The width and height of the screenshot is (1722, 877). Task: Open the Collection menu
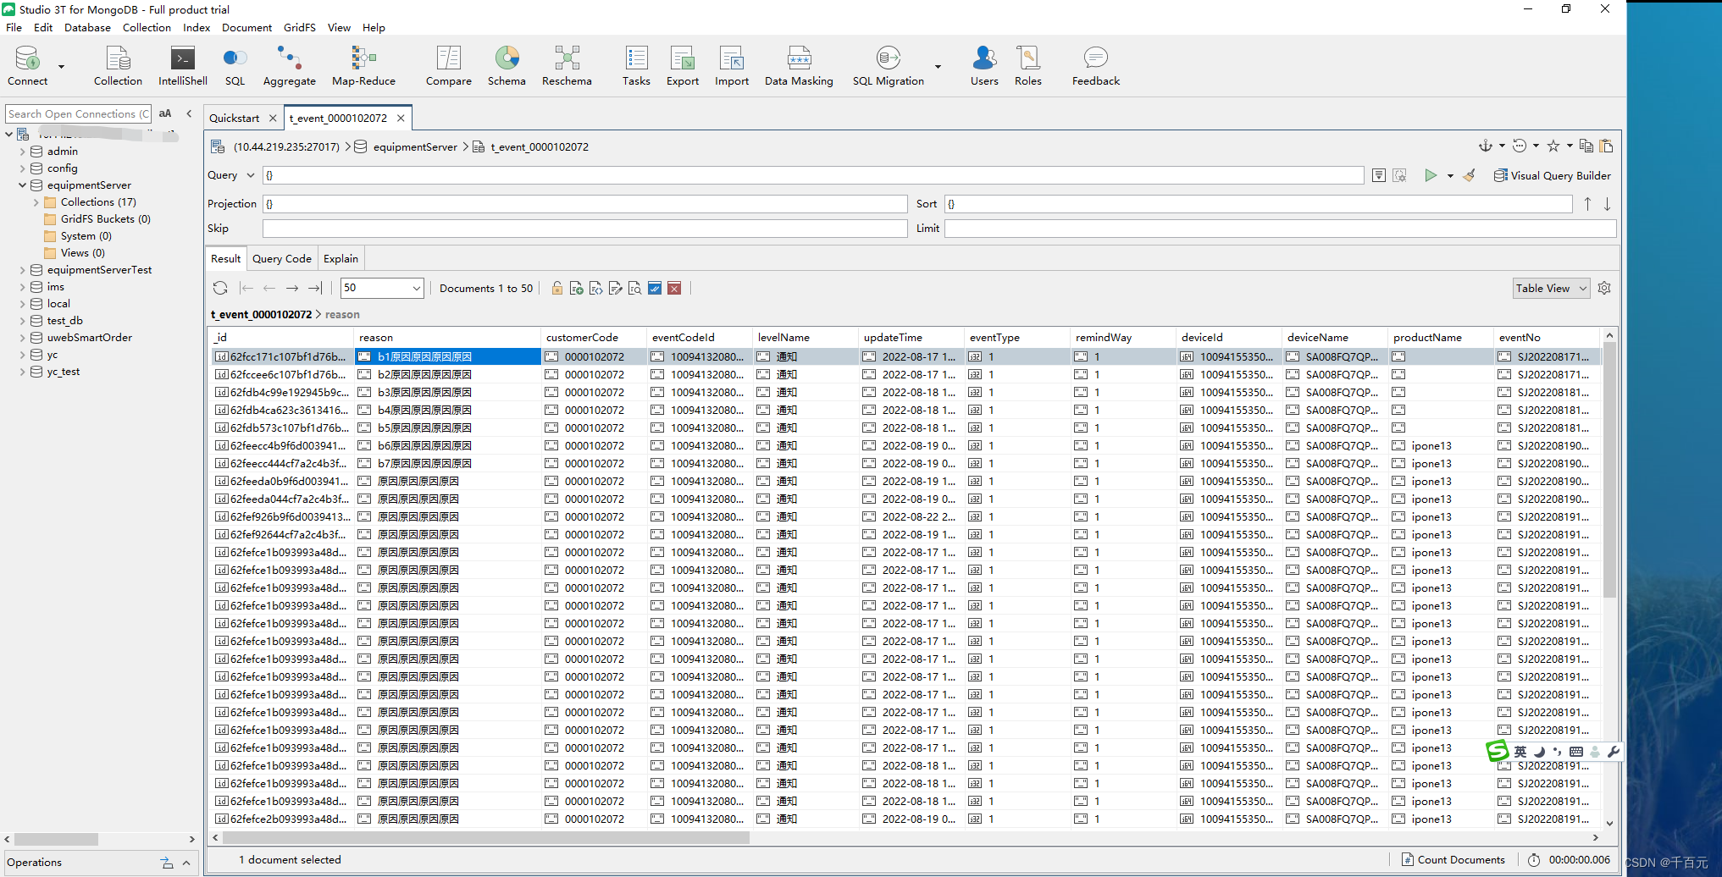pos(147,27)
